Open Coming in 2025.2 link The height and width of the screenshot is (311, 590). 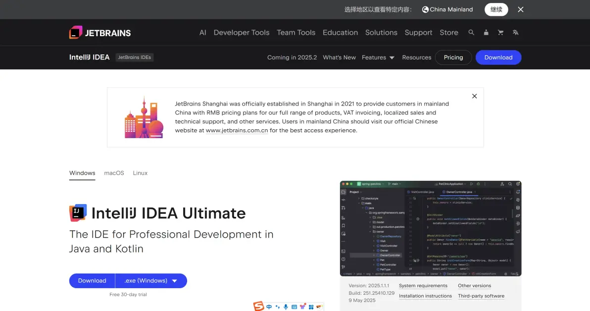coord(292,57)
